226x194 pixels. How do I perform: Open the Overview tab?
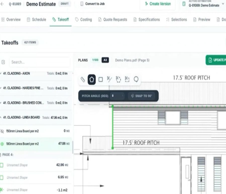pyautogui.click(x=11, y=20)
